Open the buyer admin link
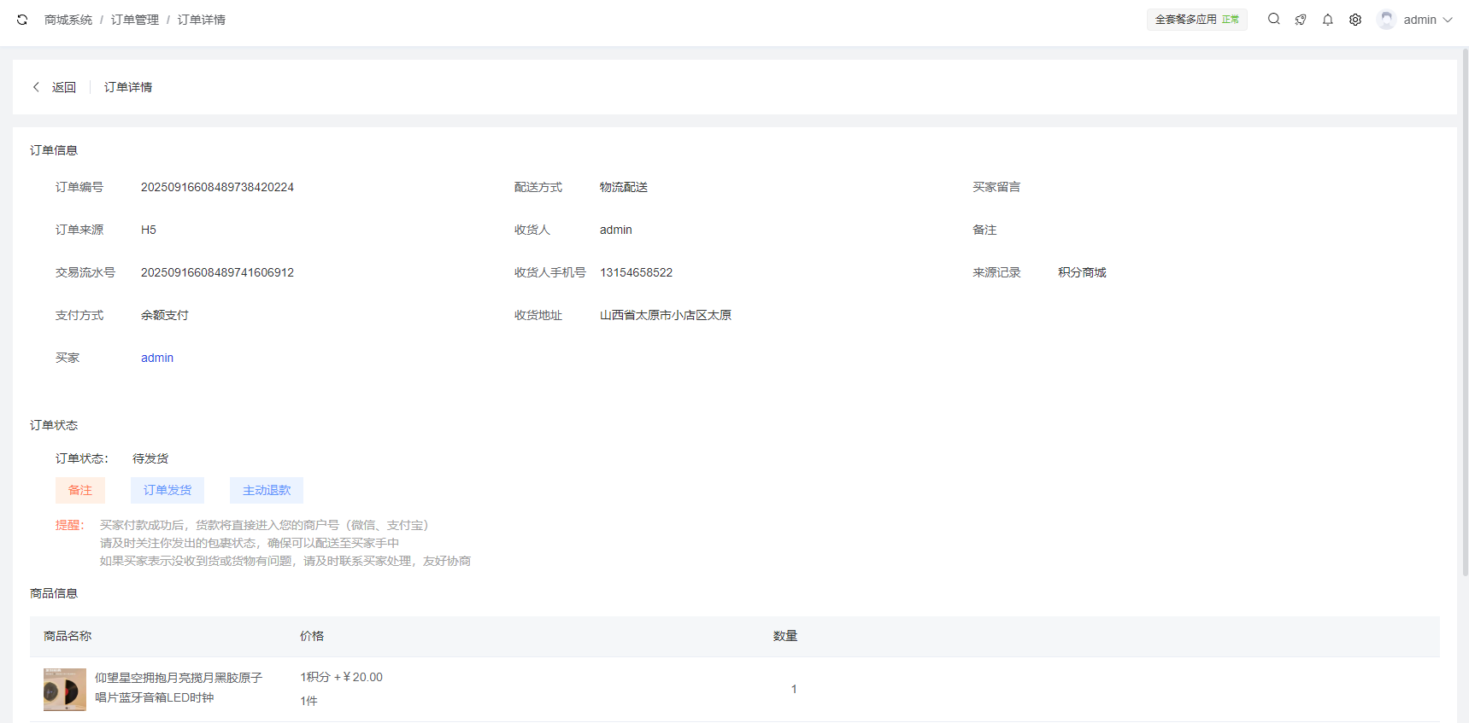1469x723 pixels. click(x=157, y=358)
